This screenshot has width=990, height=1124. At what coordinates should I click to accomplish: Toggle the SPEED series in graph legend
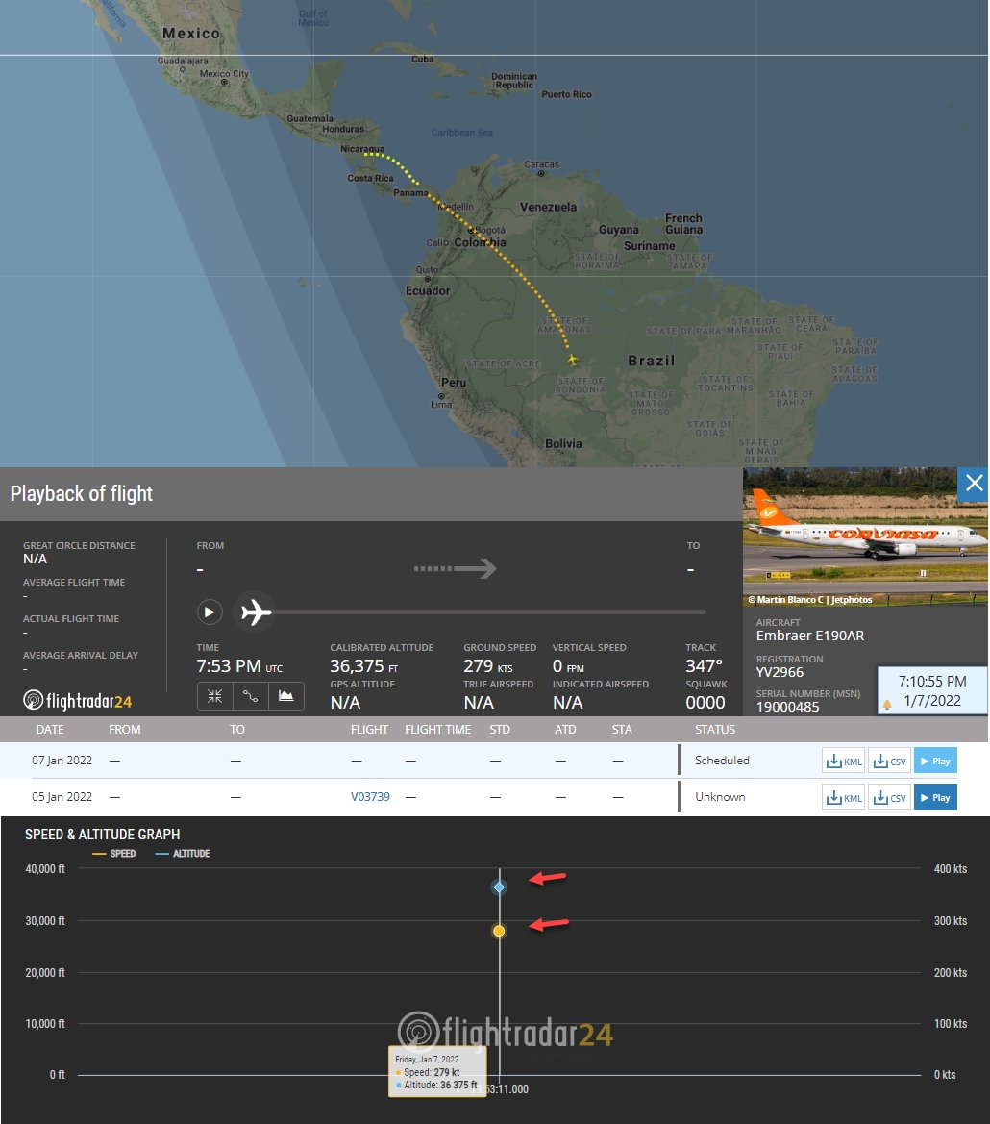[114, 853]
